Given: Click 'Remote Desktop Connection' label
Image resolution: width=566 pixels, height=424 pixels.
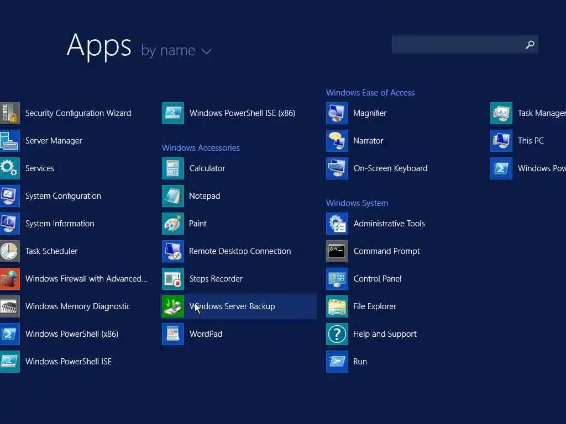Looking at the screenshot, I should (x=240, y=251).
